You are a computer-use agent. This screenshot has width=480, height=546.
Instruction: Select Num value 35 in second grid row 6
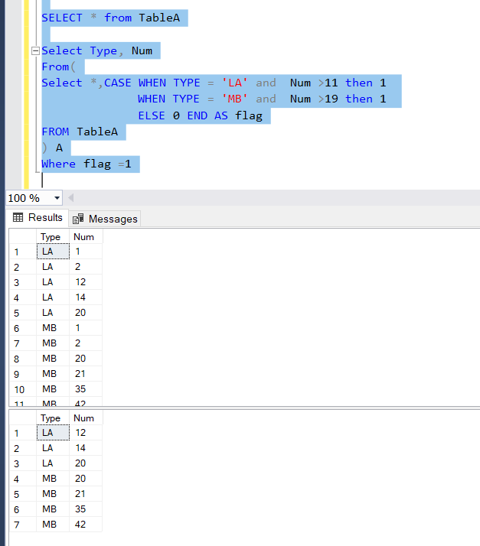tap(86, 509)
